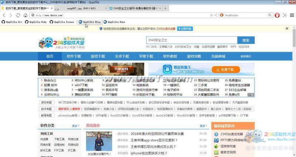Open 王者荣耀app store显示无更新 article
Screen dimensions: 296x157
(154, 140)
